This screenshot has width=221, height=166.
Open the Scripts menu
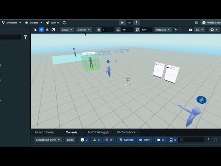tap(34, 23)
